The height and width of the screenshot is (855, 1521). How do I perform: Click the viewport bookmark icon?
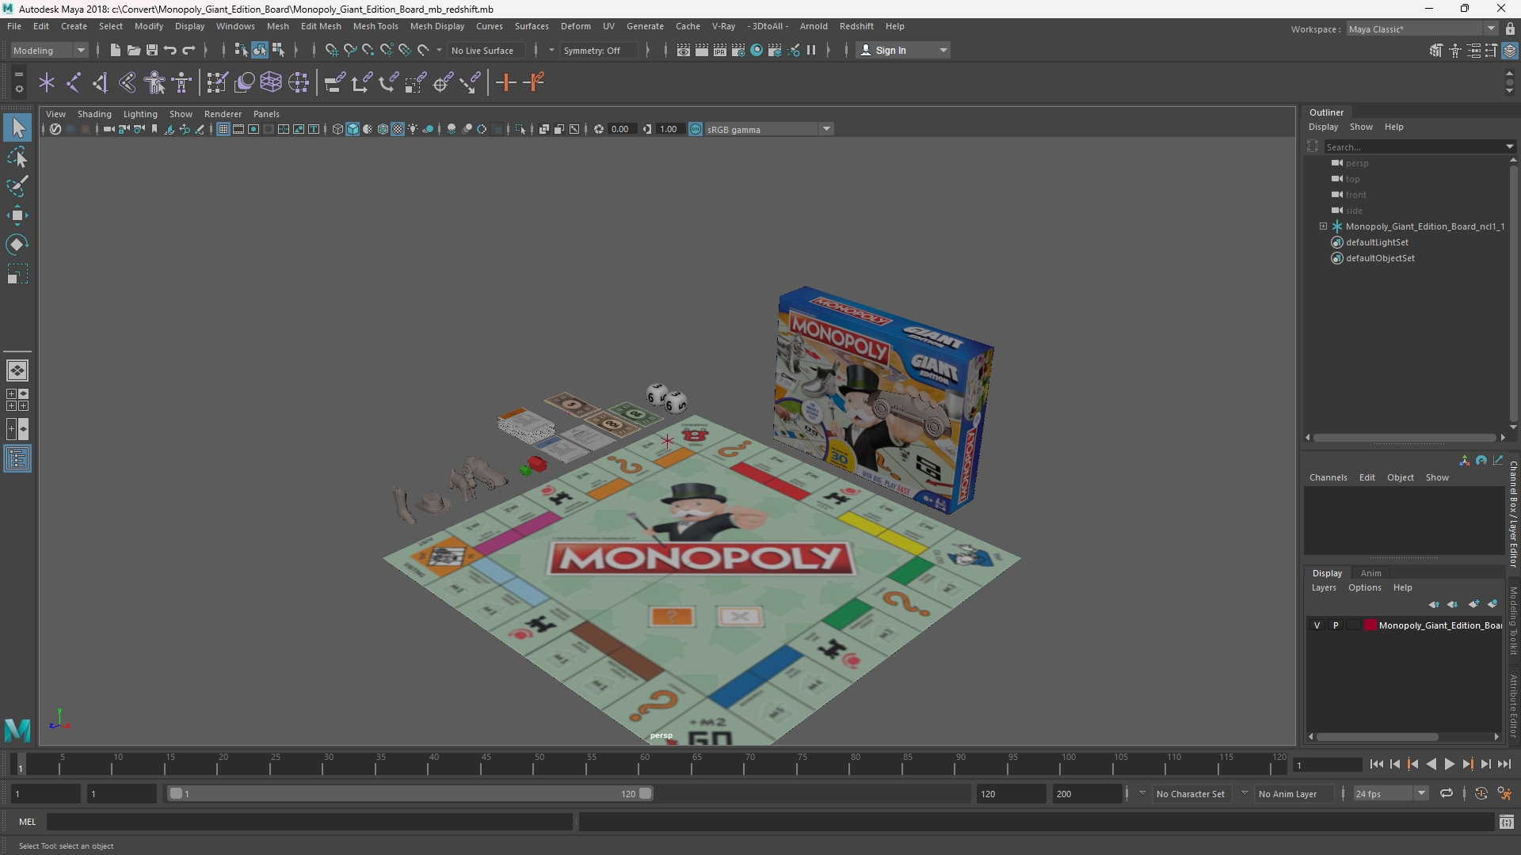click(x=154, y=129)
